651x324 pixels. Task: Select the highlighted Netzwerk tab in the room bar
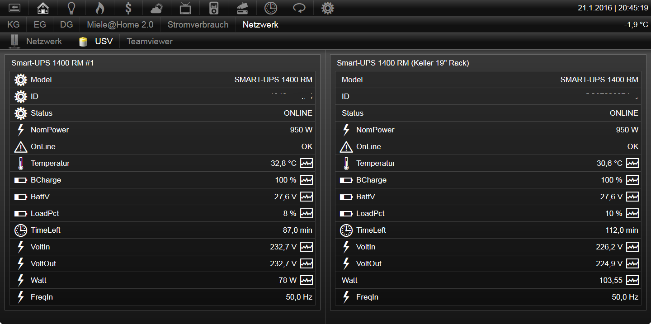click(260, 25)
